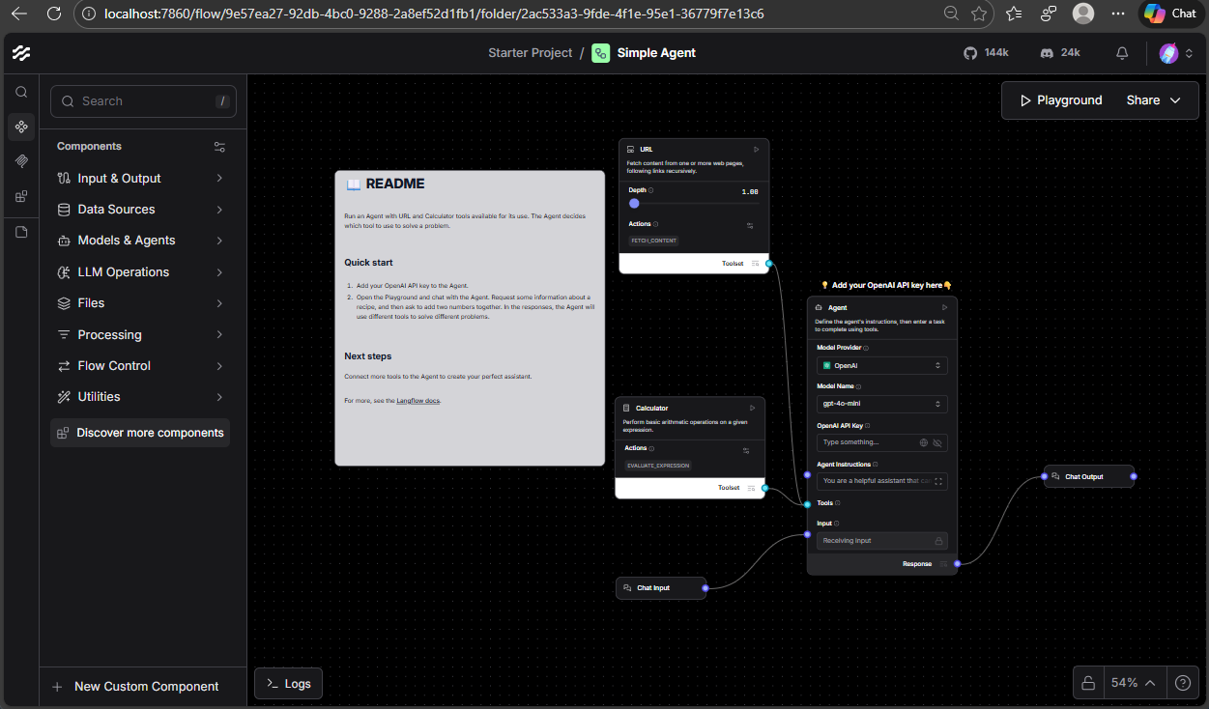Click the Playground button

click(x=1060, y=100)
